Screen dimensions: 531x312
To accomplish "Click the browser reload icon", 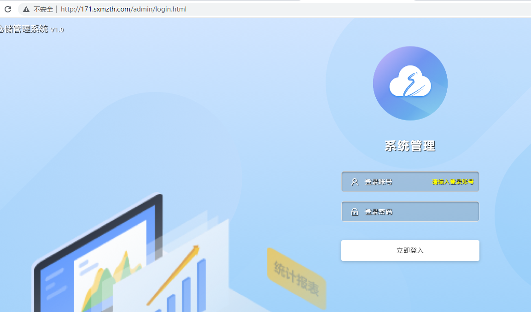I will pos(7,9).
